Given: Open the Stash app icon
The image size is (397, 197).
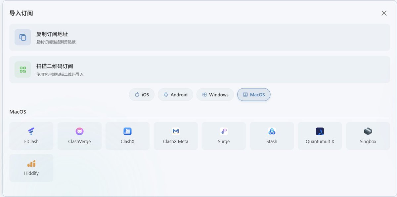Looking at the screenshot, I should tap(272, 131).
